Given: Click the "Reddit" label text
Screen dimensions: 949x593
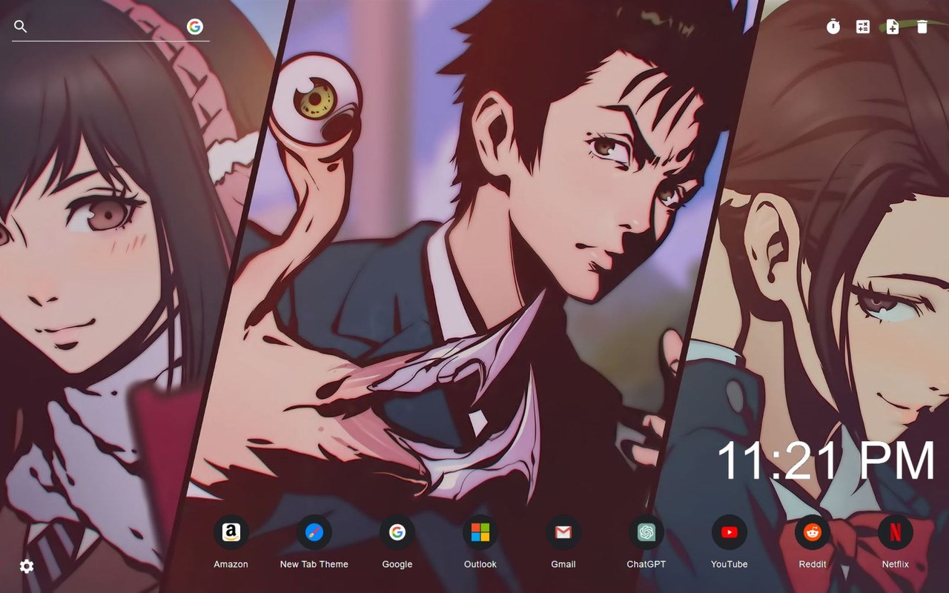Looking at the screenshot, I should 813,564.
